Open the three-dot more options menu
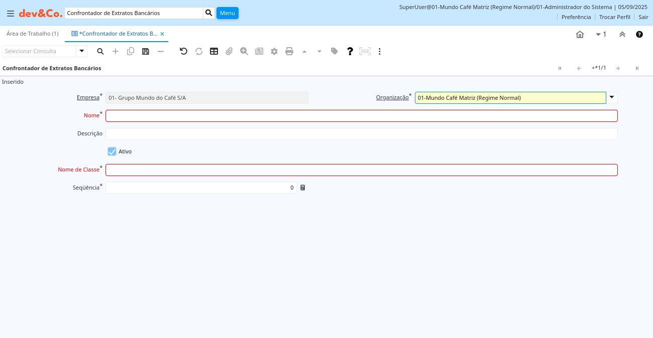Image resolution: width=653 pixels, height=338 pixels. pos(380,51)
